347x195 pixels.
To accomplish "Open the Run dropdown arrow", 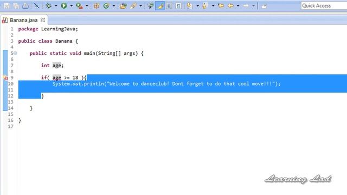I will pyautogui.click(x=72, y=6).
